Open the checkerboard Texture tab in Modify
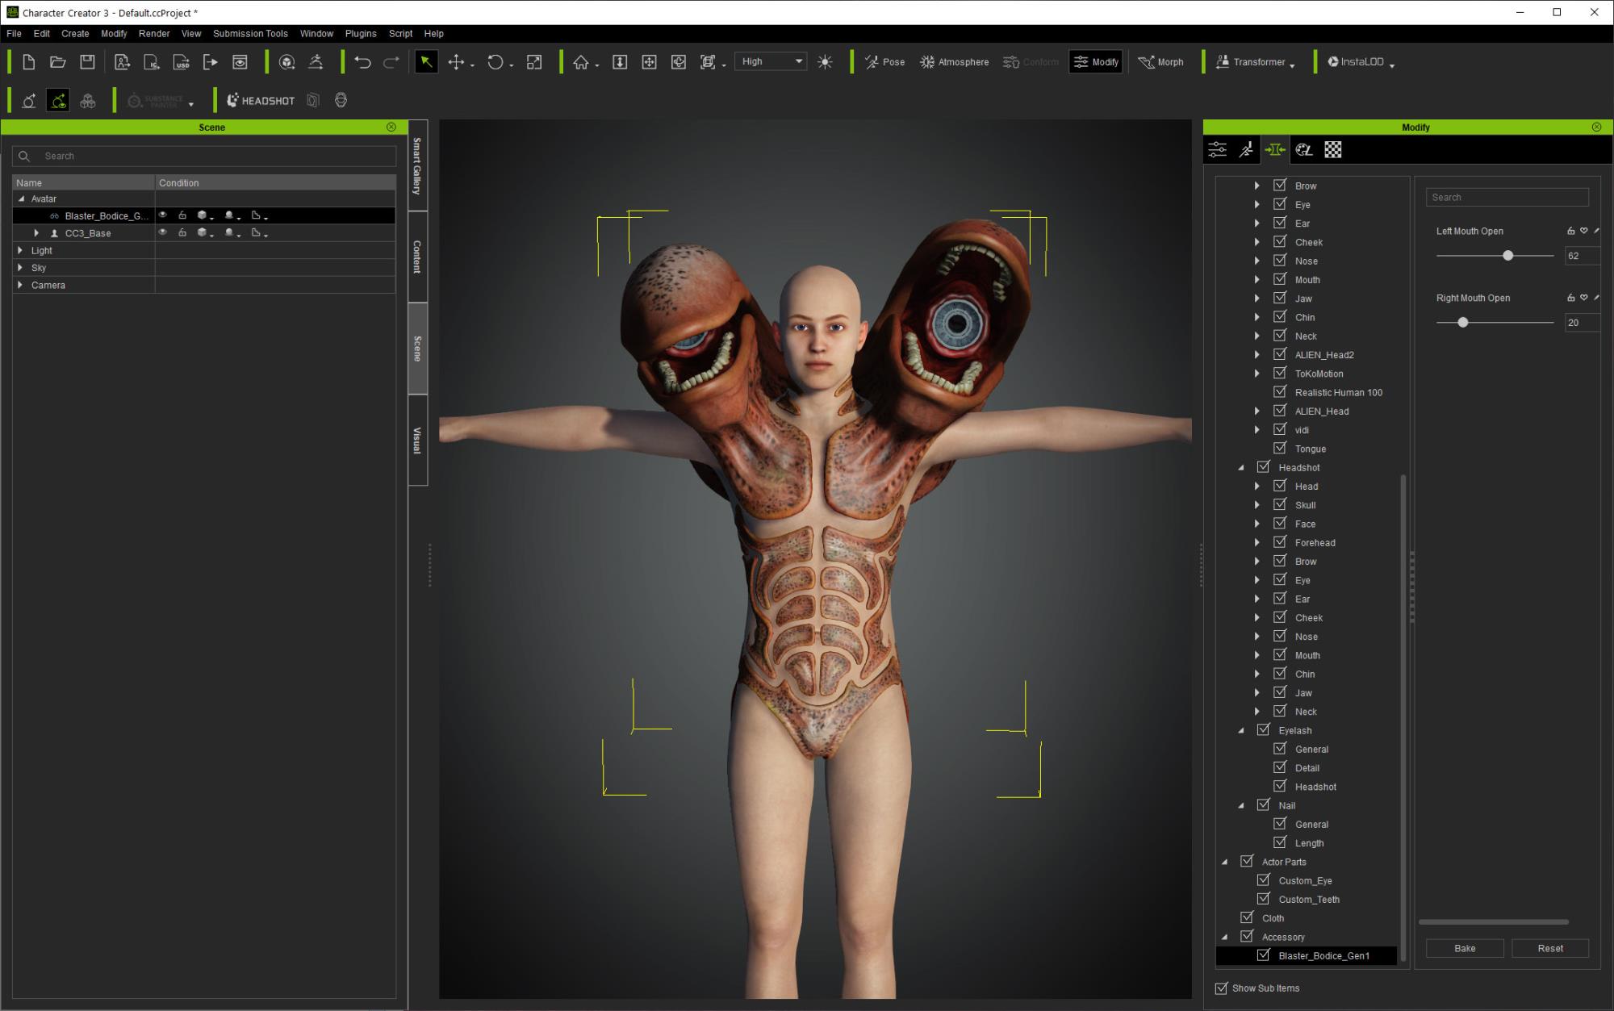This screenshot has width=1614, height=1011. 1333,149
